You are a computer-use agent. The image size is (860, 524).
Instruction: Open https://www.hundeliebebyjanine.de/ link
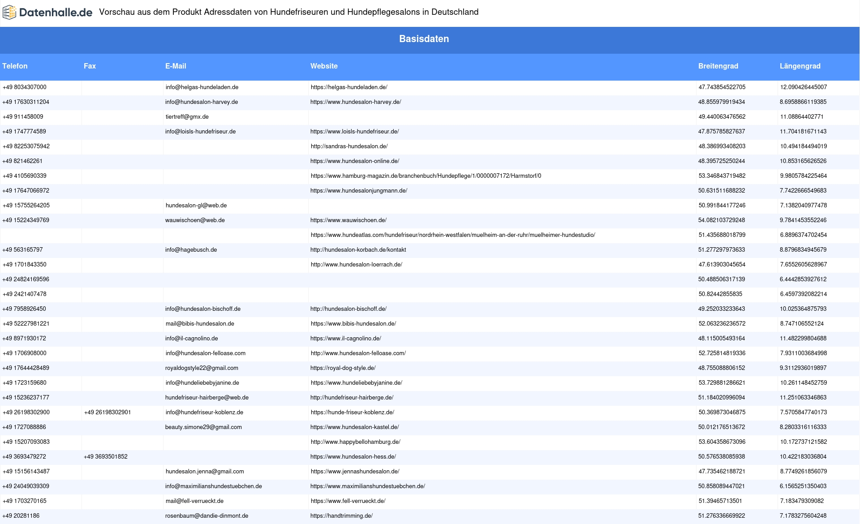pyautogui.click(x=357, y=383)
